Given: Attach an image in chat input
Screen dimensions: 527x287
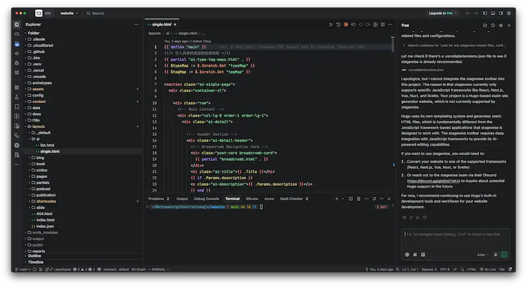Looking at the screenshot, I should point(423,255).
